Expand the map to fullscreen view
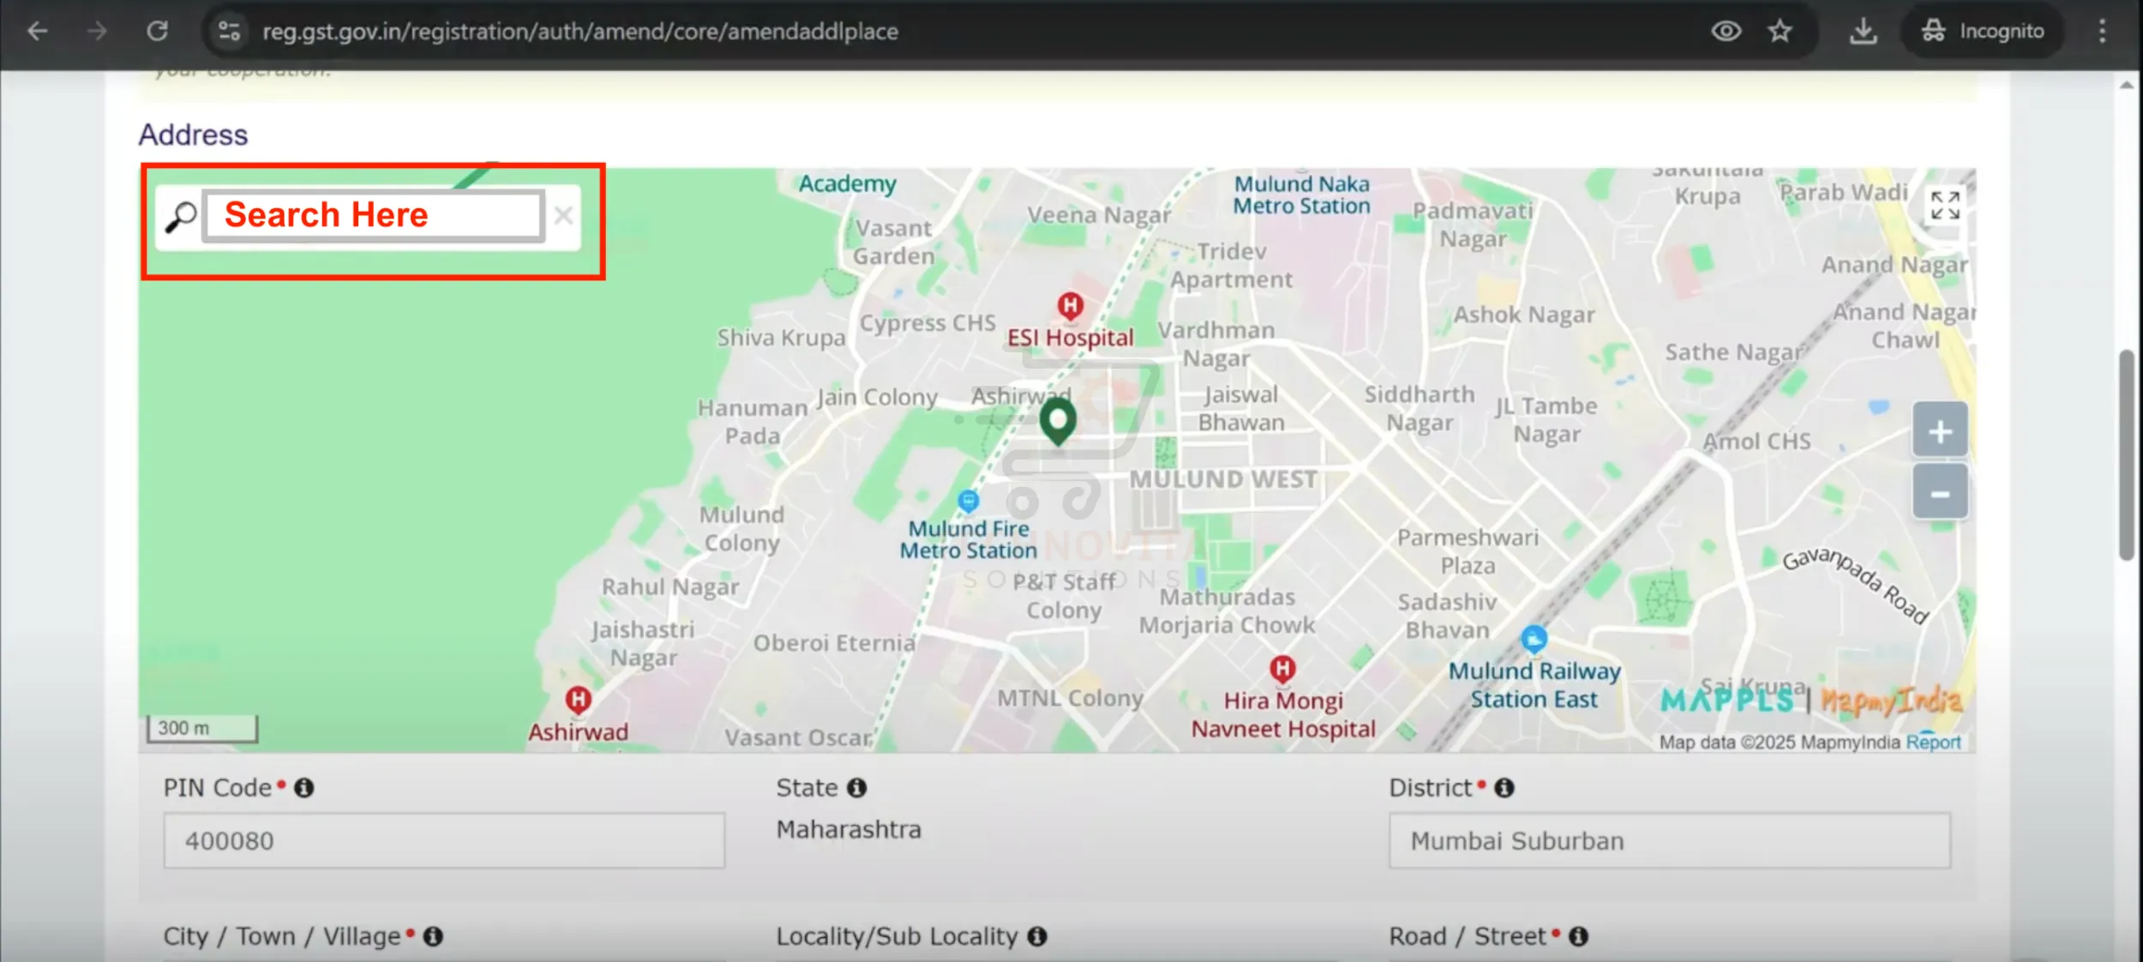This screenshot has height=962, width=2143. pyautogui.click(x=1942, y=206)
